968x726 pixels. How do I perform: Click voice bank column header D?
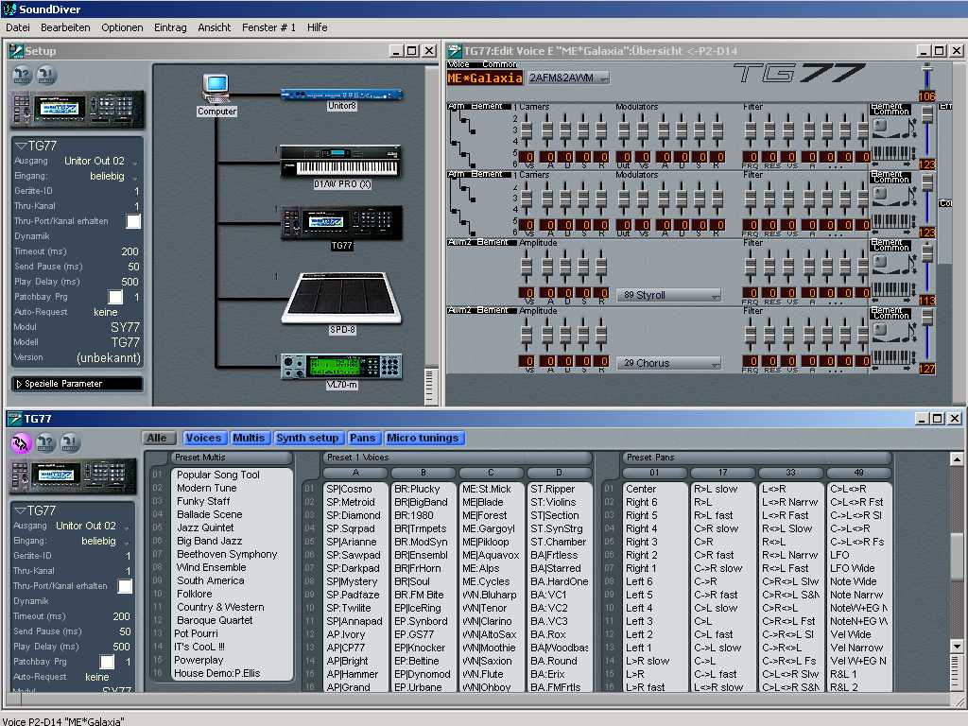(x=559, y=473)
